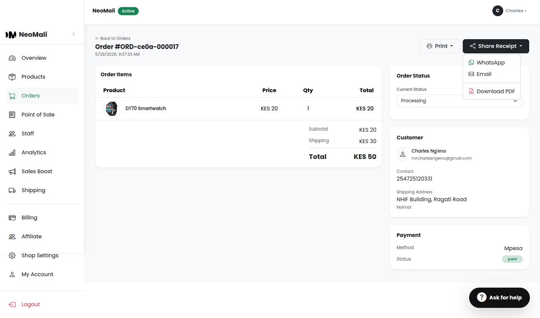Select Download PDF option

[x=492, y=91]
